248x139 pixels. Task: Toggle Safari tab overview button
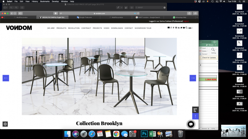pyautogui.click(x=195, y=13)
